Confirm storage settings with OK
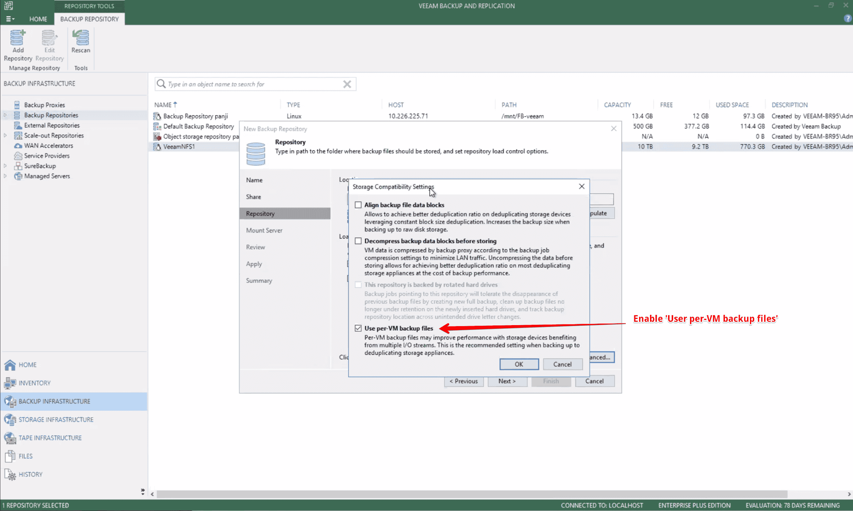Image resolution: width=853 pixels, height=511 pixels. 519,364
